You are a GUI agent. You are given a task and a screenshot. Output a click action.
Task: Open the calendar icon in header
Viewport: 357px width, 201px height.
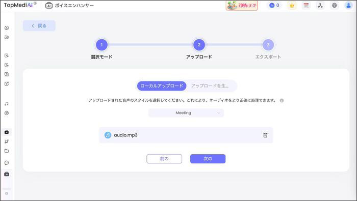pos(306,6)
